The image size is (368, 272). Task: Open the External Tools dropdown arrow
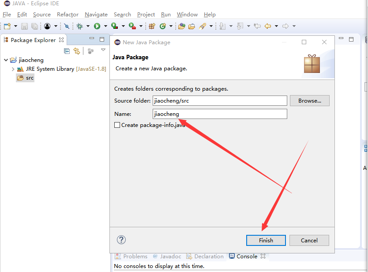[141, 26]
